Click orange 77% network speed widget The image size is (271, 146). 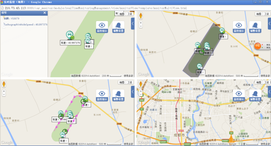pos(258,46)
